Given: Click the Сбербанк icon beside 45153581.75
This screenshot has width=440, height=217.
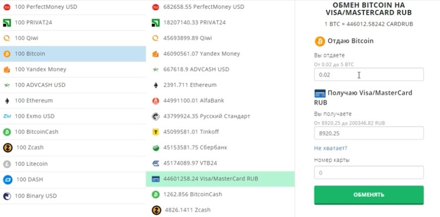Looking at the screenshot, I should (x=156, y=148).
